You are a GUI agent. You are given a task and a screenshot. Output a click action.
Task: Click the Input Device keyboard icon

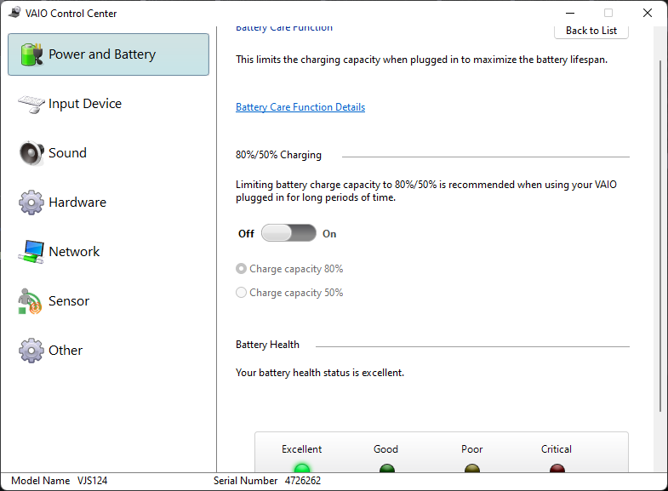[x=31, y=104]
